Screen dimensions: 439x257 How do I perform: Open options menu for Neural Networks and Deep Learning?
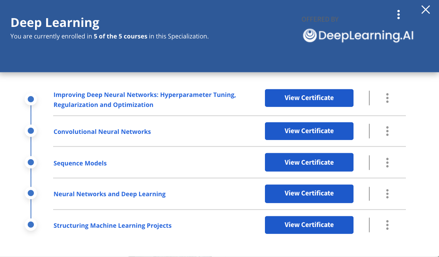click(x=387, y=194)
